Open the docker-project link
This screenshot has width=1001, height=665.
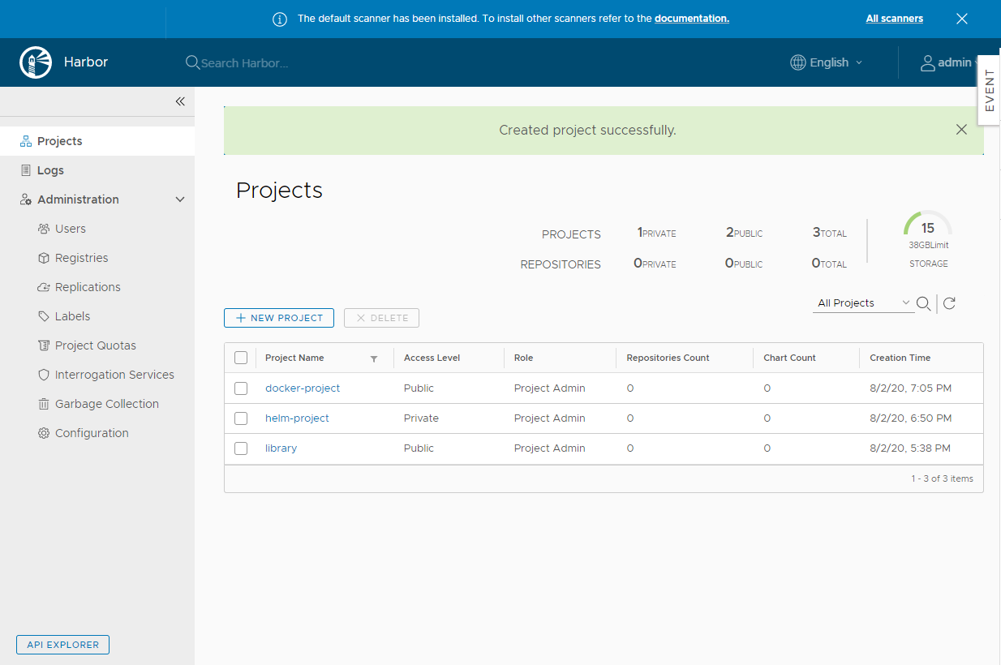coord(303,388)
